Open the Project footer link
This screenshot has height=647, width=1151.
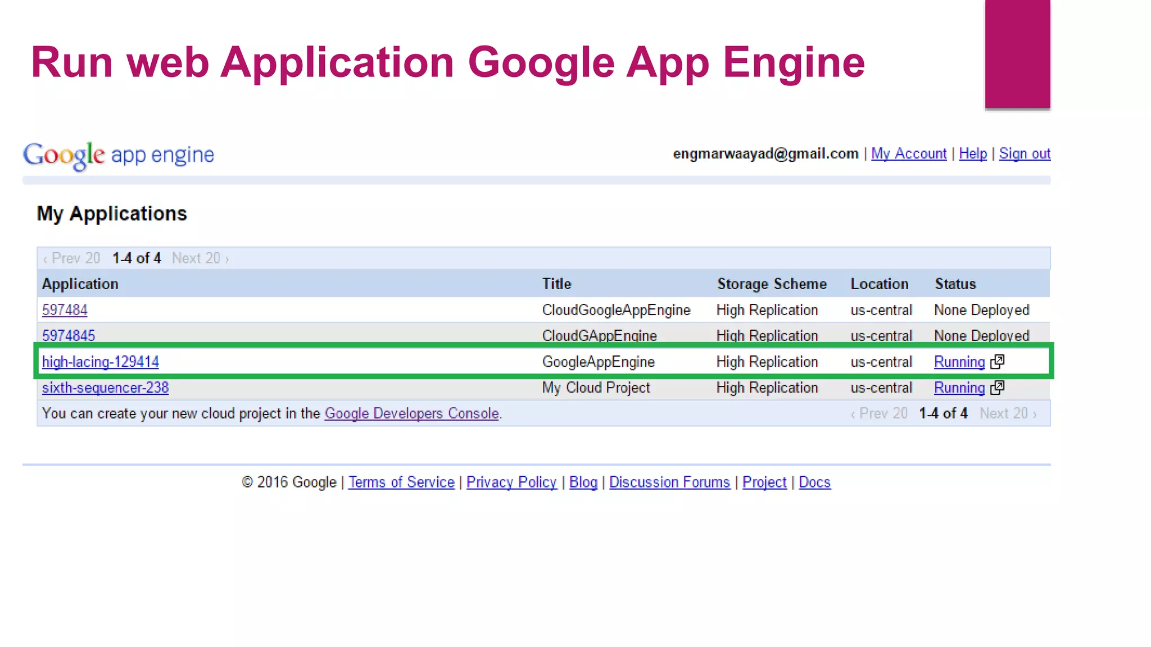[x=764, y=482]
